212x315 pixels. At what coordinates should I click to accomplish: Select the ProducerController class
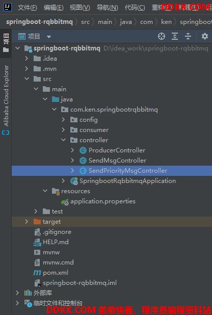[x=117, y=150]
